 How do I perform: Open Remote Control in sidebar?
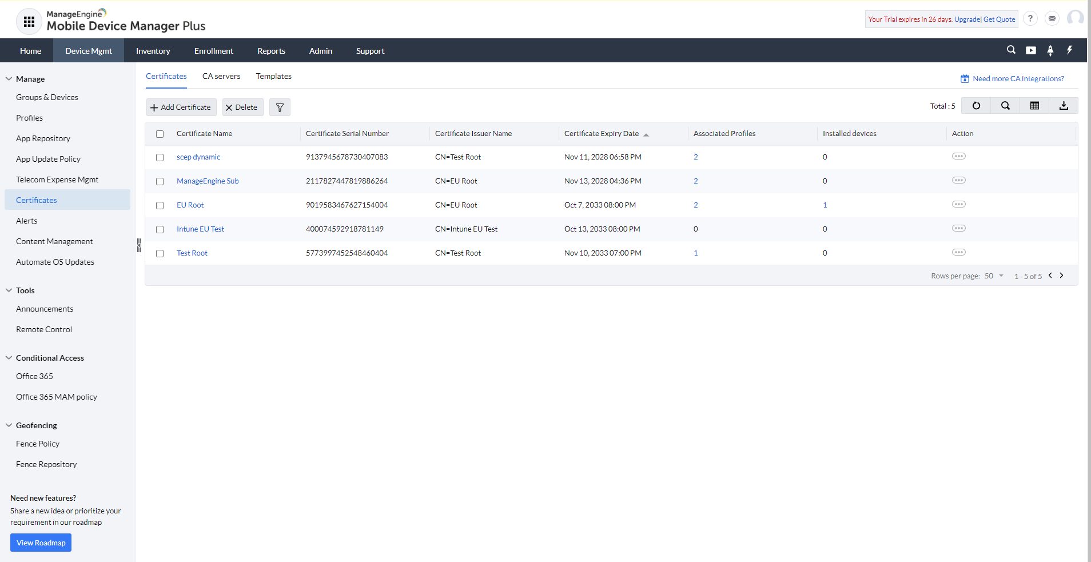44,329
